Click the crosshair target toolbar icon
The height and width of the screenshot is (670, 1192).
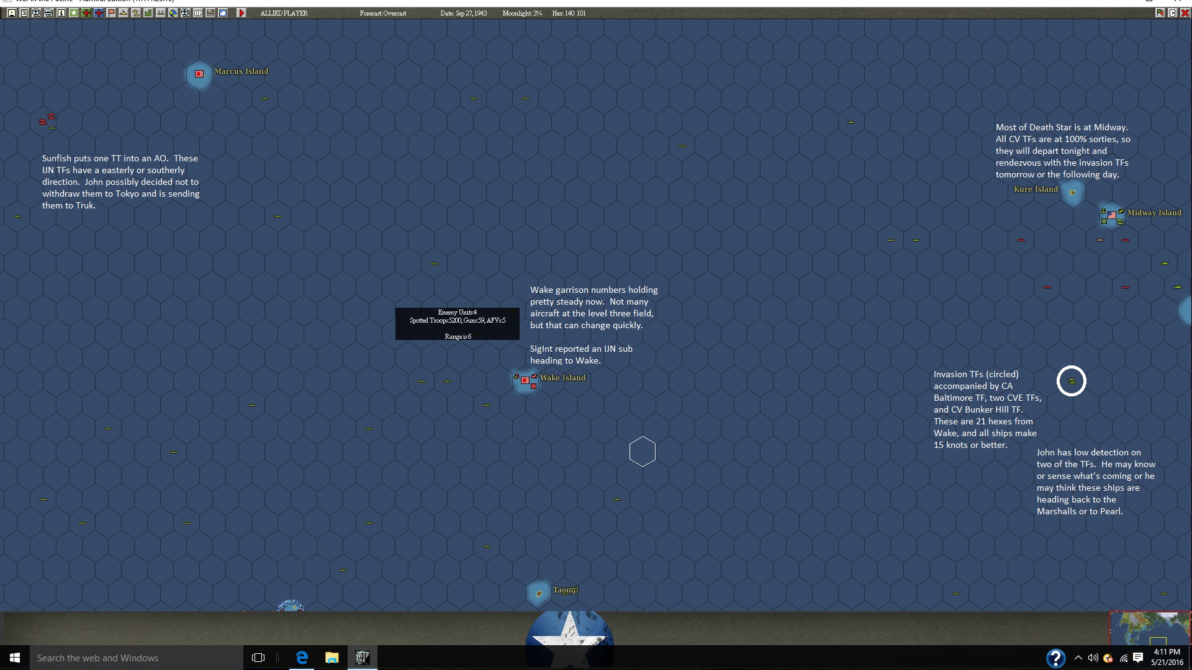tap(186, 13)
